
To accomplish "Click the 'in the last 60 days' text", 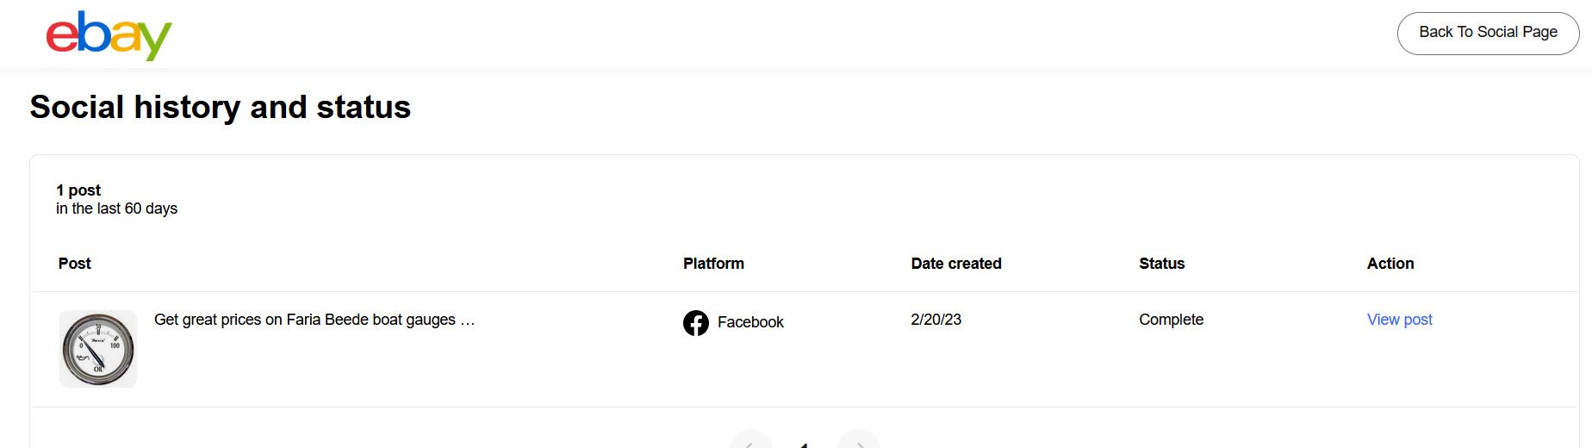I will pyautogui.click(x=116, y=208).
